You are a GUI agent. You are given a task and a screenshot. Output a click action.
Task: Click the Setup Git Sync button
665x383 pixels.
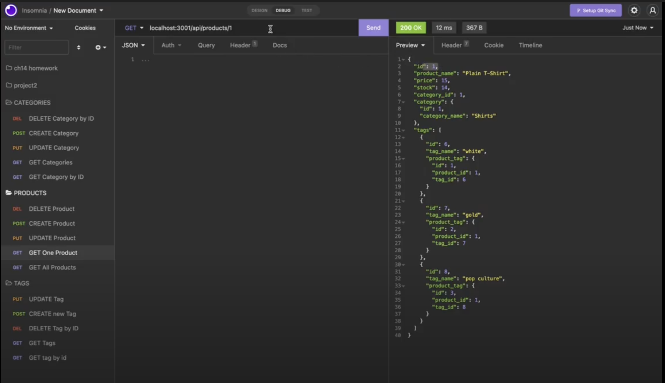click(595, 11)
